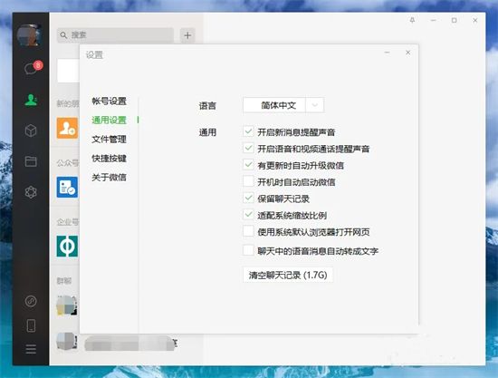Screen dimensions: 498x378
Task: Switch to 帐号设置 tab
Action: coord(109,102)
